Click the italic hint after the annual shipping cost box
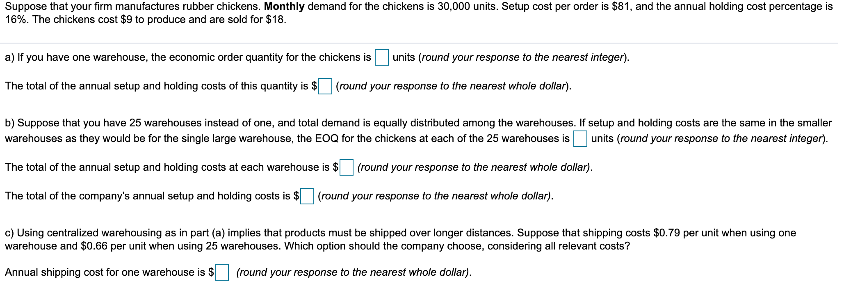Screen dimensions: 844x293 (x=354, y=272)
